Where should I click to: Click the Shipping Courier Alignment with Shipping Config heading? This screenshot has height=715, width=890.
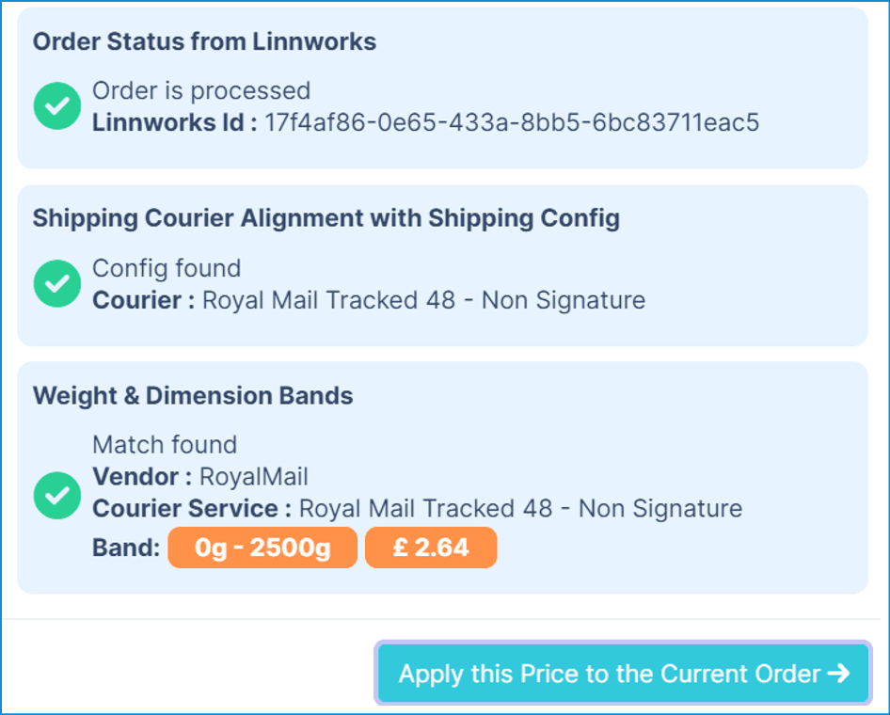[326, 218]
